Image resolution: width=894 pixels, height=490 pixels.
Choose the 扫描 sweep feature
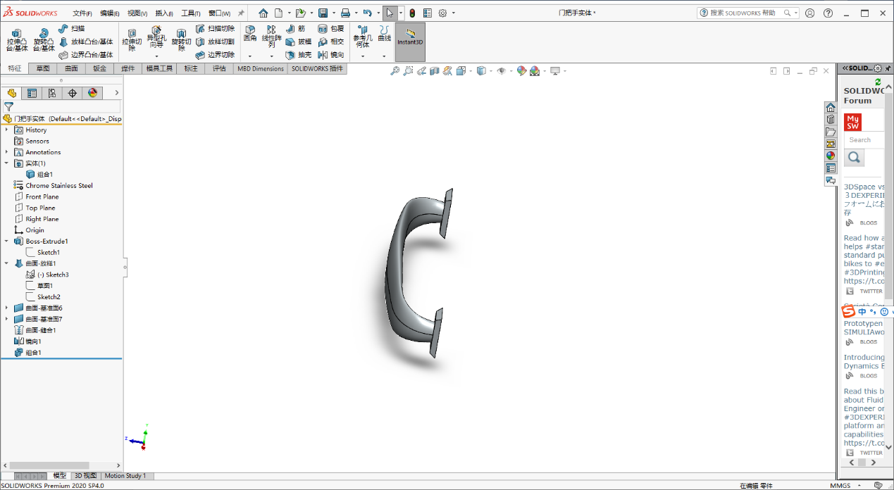tap(72, 29)
